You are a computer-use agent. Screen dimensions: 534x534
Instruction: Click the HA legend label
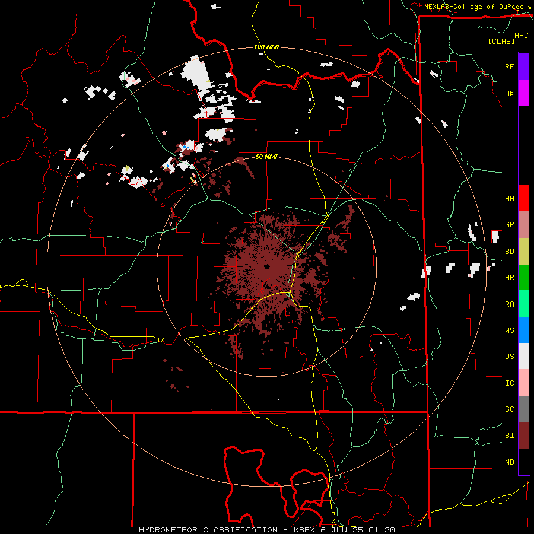(509, 199)
